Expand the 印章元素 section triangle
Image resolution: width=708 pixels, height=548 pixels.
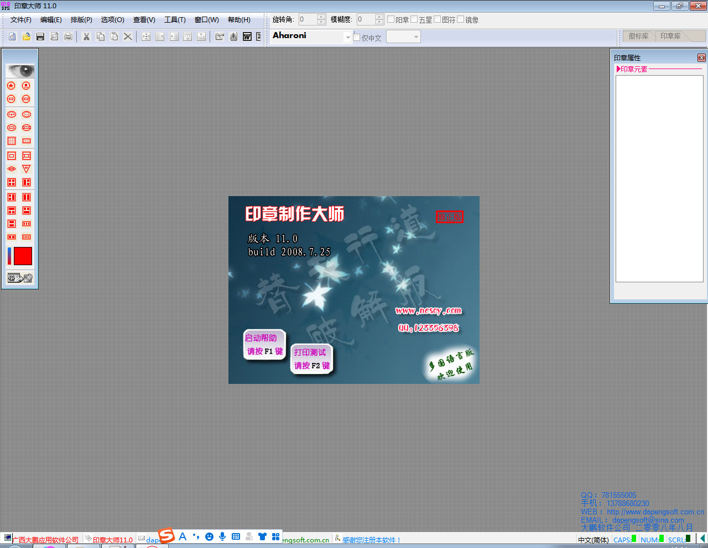tap(618, 69)
